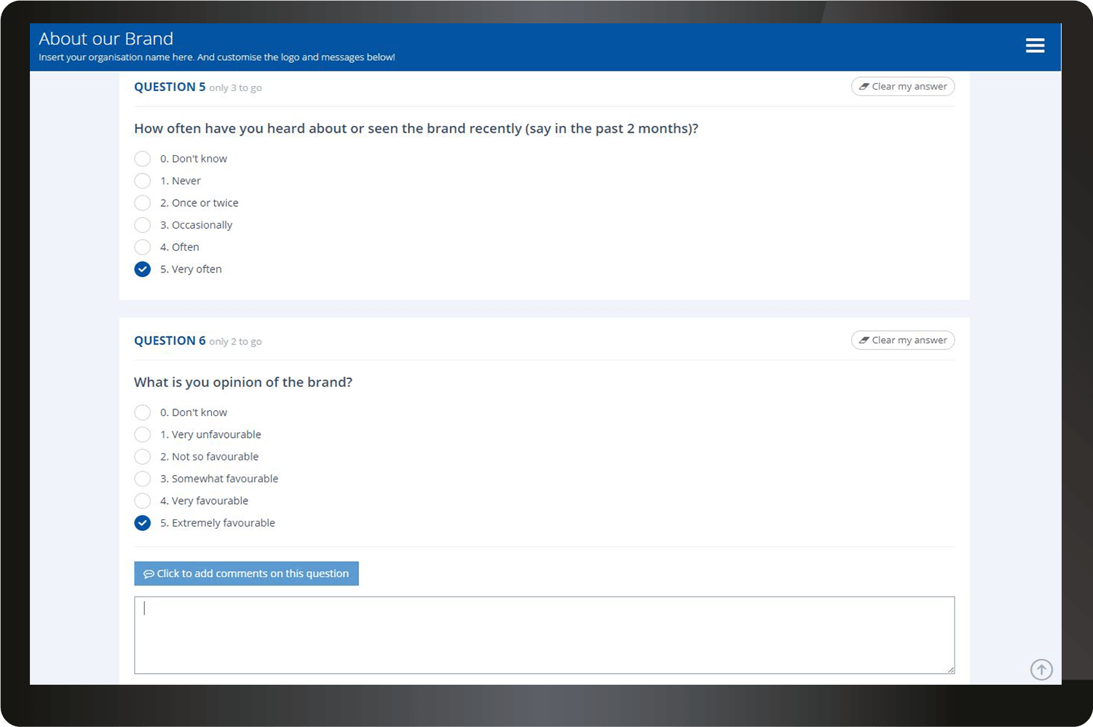This screenshot has height=727, width=1093.
Task: Pick "Not so favourable" radio button
Action: [x=143, y=457]
